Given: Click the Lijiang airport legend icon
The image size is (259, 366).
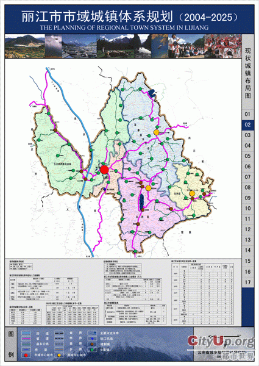Looking at the screenshot, I should click(x=92, y=339).
